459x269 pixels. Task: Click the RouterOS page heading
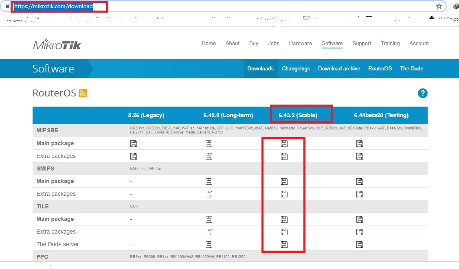(54, 93)
